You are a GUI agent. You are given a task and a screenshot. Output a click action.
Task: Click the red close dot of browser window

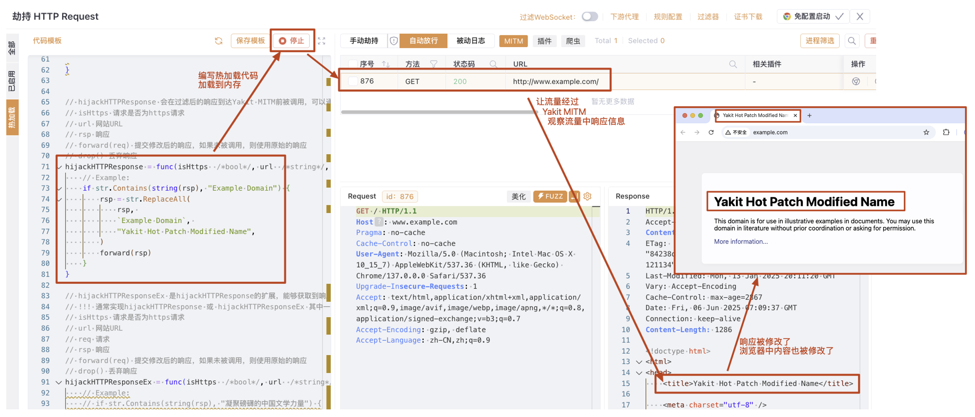[685, 116]
